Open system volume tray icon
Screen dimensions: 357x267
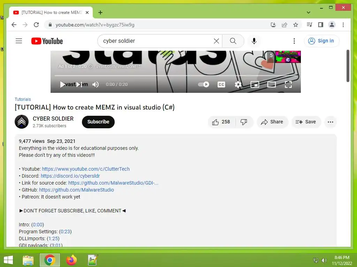tap(324, 260)
